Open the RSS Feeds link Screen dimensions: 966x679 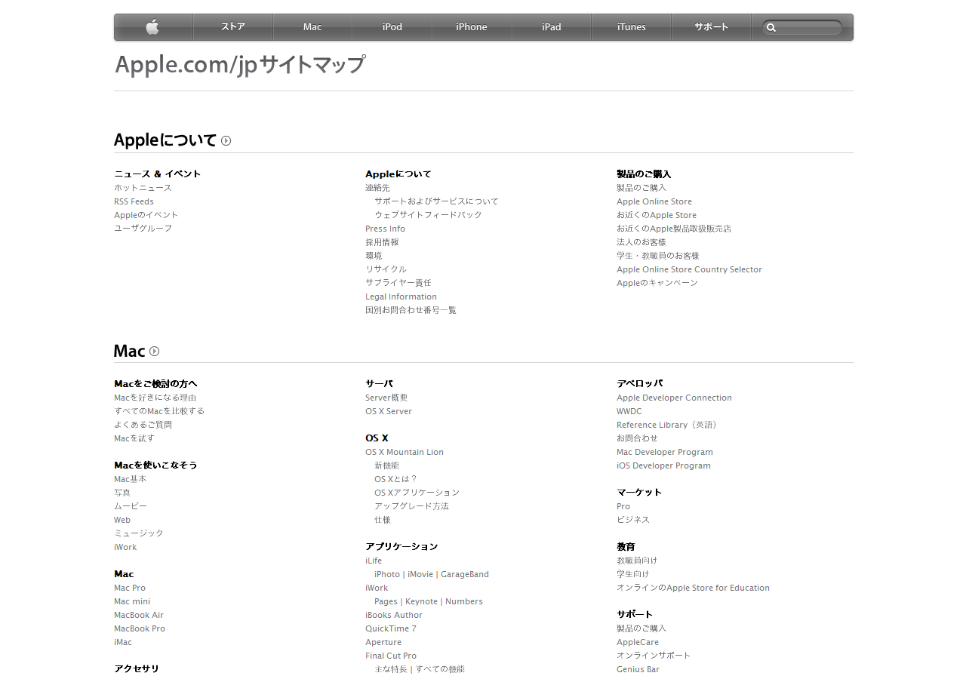tap(134, 201)
